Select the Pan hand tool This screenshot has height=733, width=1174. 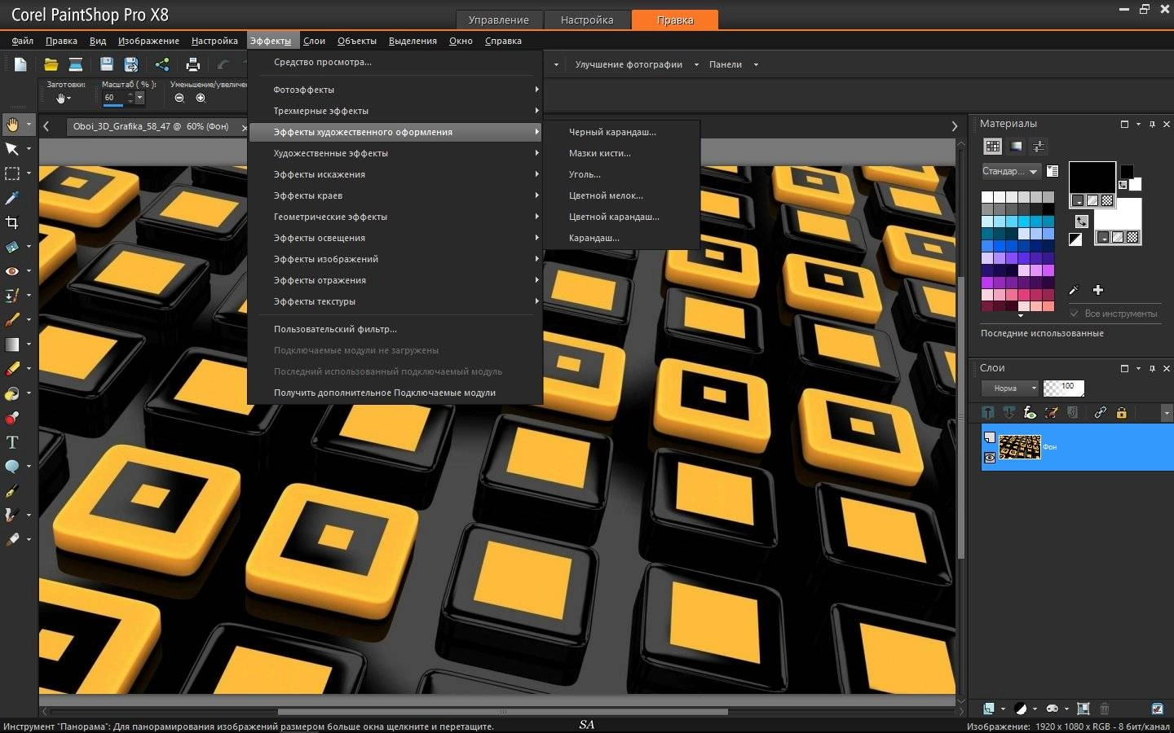click(x=12, y=125)
